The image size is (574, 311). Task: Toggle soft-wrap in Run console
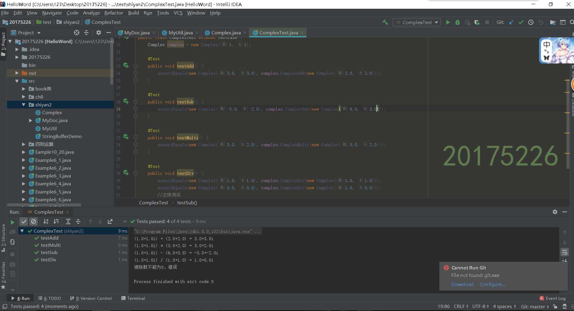click(x=565, y=252)
